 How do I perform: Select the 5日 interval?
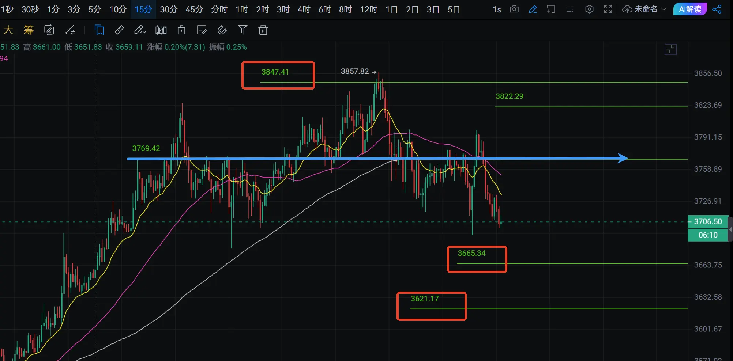point(454,9)
